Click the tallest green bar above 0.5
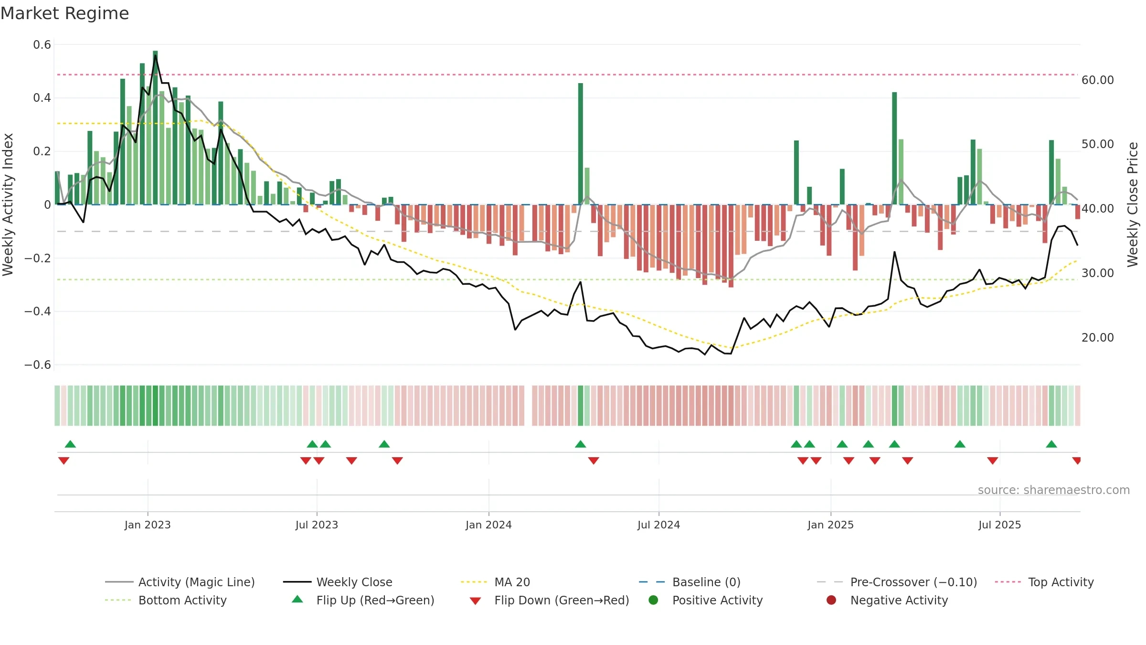This screenshot has width=1146, height=645. [155, 128]
